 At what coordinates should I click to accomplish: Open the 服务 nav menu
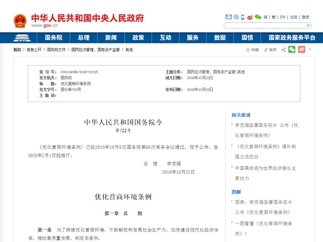193,37
